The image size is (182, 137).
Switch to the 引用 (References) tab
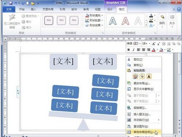62,9
